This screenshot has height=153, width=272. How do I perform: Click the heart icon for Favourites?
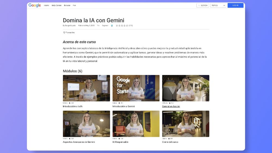(64, 32)
